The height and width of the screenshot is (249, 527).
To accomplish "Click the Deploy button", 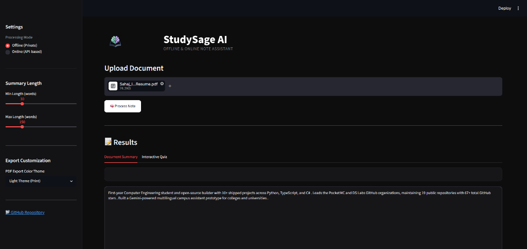I will 504,8.
